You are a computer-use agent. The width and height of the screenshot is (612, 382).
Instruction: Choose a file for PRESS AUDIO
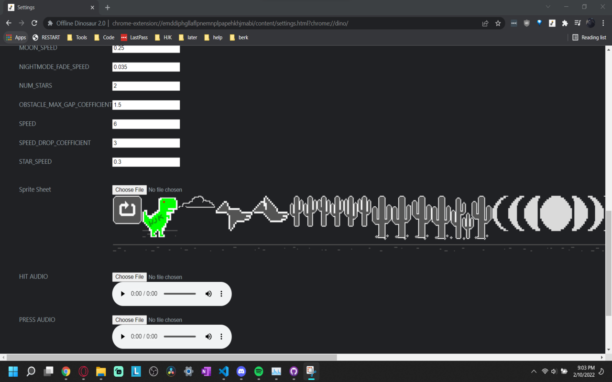point(130,320)
